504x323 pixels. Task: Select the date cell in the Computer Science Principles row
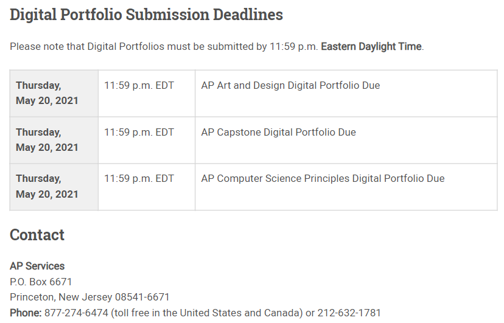click(x=47, y=186)
